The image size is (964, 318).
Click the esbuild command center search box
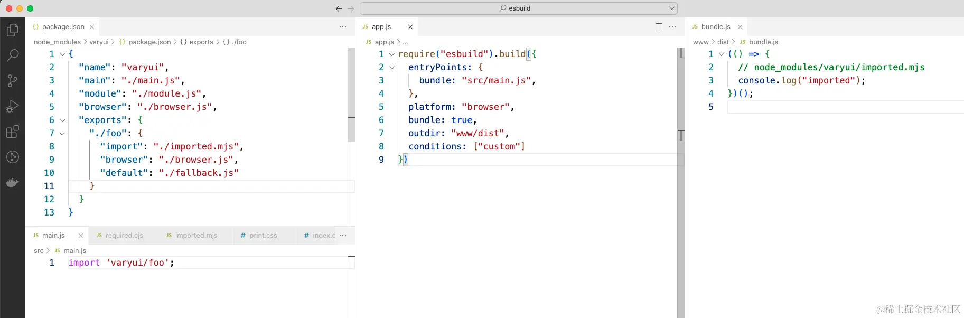(x=518, y=8)
